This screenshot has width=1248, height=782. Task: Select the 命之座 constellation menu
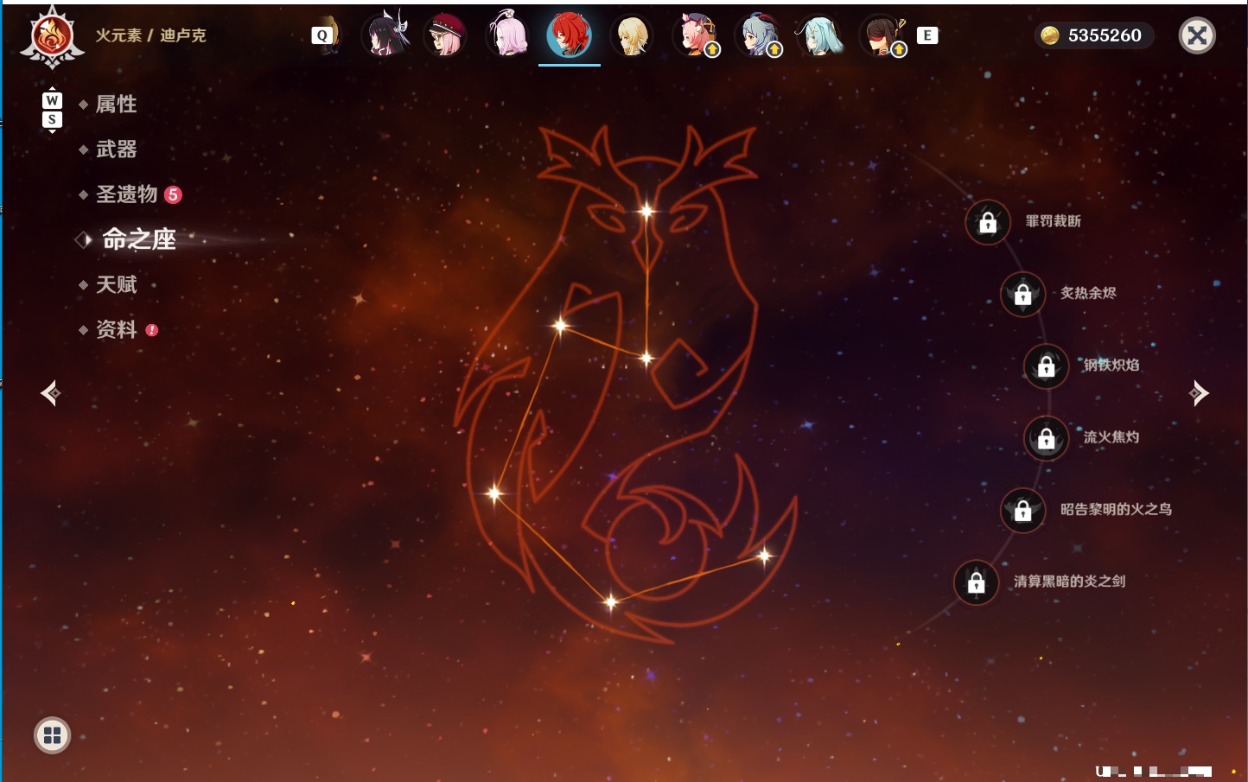[x=138, y=239]
